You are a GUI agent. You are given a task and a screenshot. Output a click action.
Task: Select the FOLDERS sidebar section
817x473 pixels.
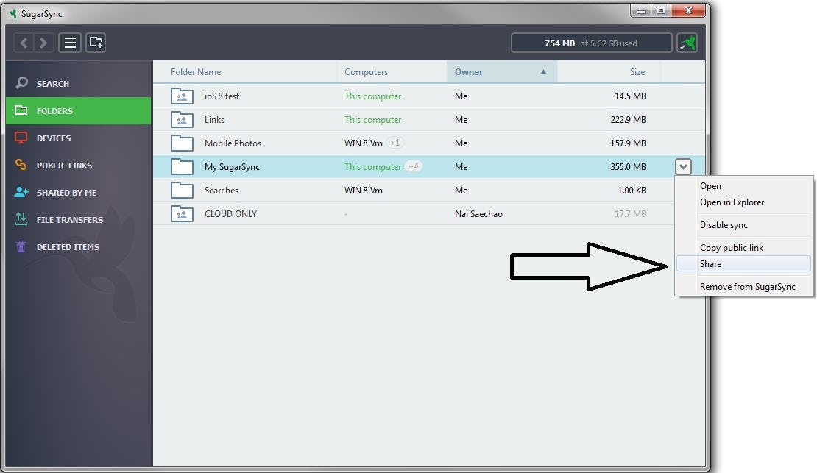pyautogui.click(x=78, y=110)
